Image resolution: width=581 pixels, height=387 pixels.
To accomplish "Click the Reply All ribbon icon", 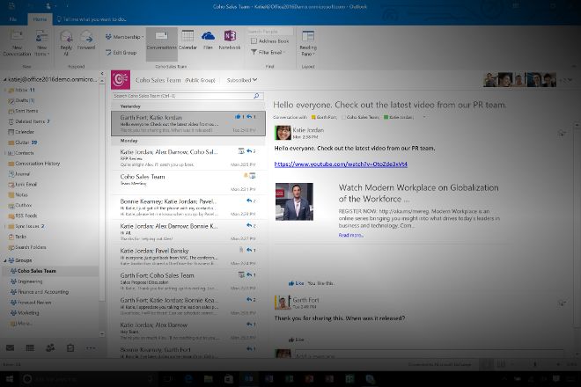I will pos(66,43).
